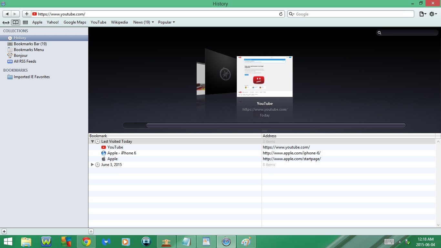This screenshot has height=248, width=441.
Task: Add a new collection with sidebar plus button
Action: 4,231
